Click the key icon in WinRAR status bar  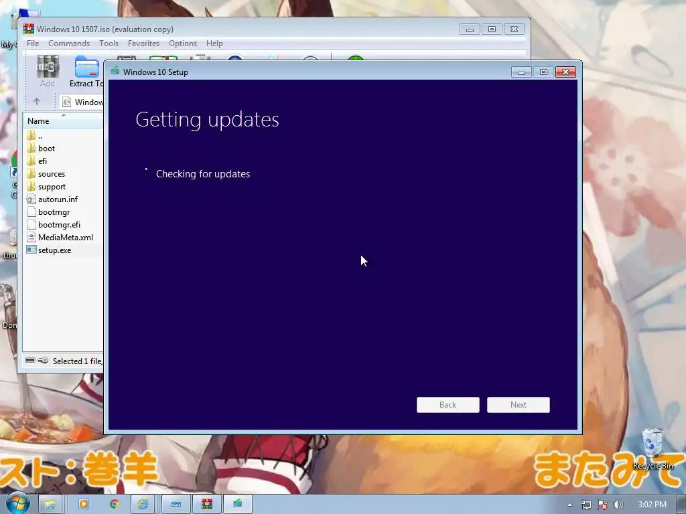pos(43,360)
